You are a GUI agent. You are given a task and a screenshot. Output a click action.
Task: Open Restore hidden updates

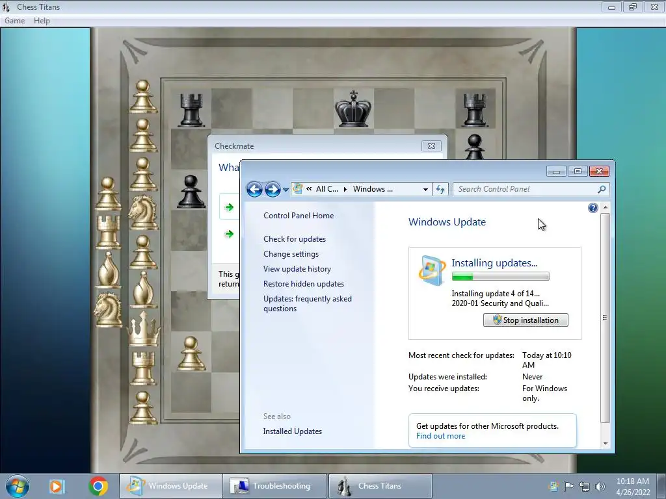304,284
